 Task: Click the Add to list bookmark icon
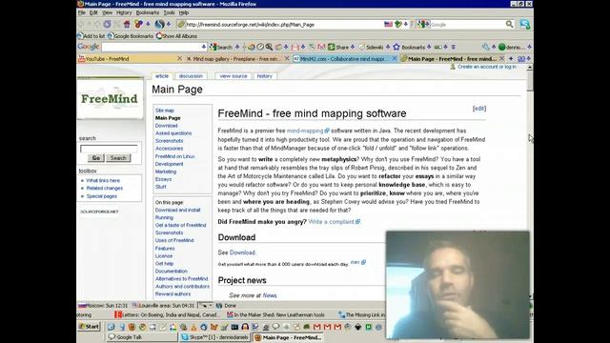80,36
